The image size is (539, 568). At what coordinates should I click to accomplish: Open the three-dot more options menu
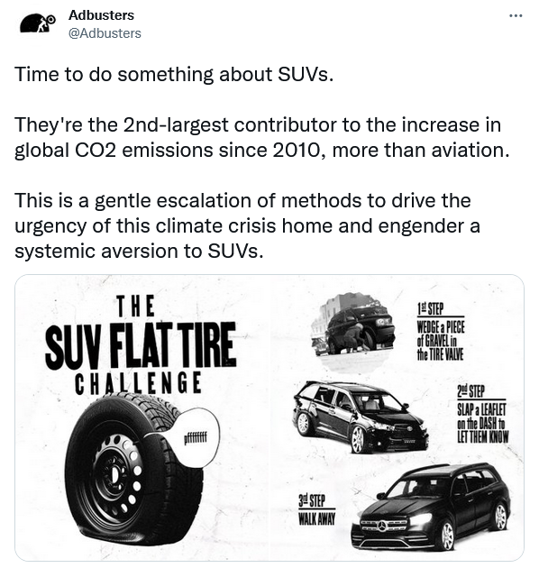click(x=516, y=16)
